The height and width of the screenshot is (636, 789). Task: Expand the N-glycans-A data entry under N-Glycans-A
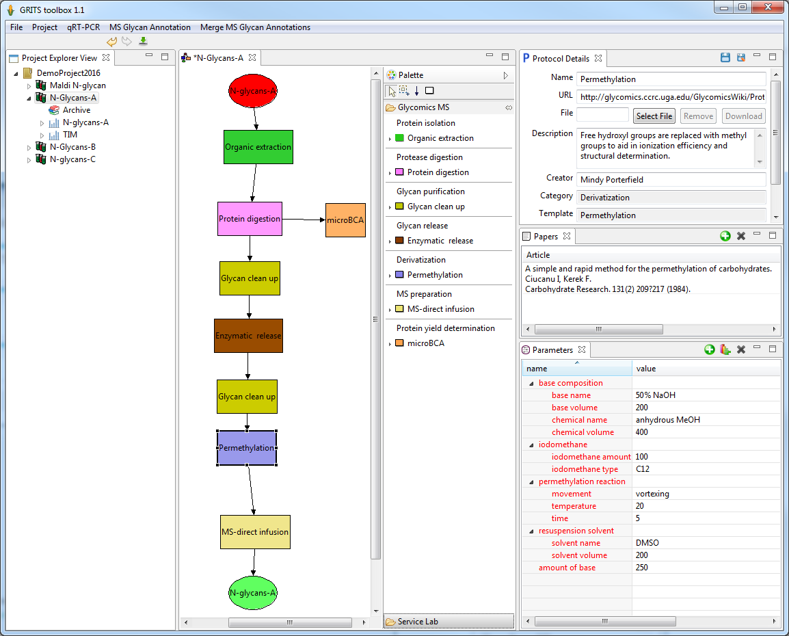click(x=42, y=123)
